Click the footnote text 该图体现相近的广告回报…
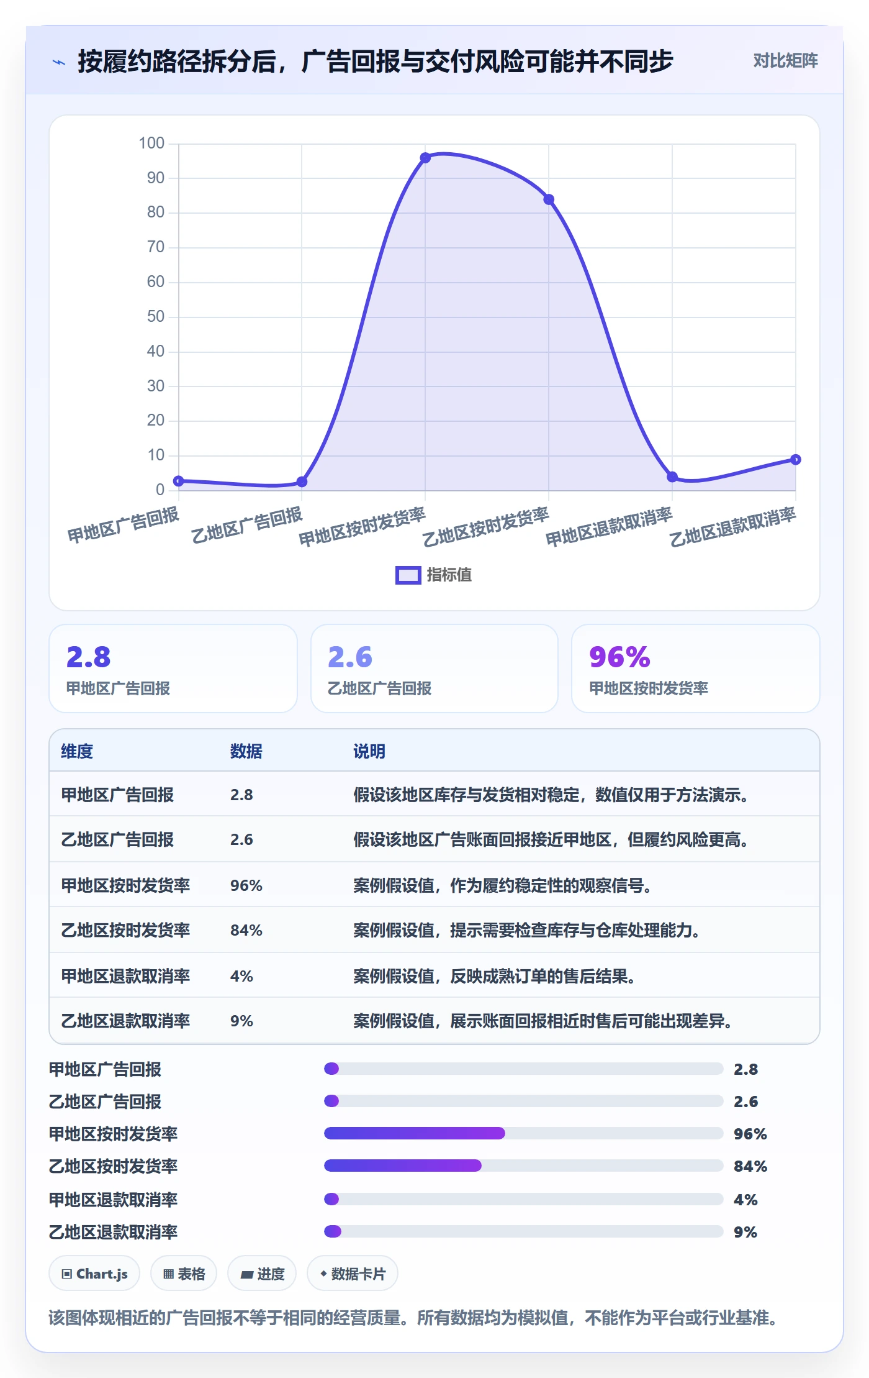The width and height of the screenshot is (869, 1378). [x=415, y=1318]
